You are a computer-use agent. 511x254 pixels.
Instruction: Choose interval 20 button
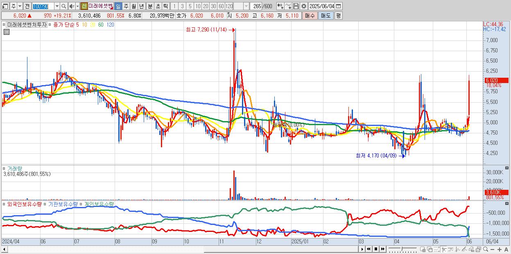[x=206, y=6]
